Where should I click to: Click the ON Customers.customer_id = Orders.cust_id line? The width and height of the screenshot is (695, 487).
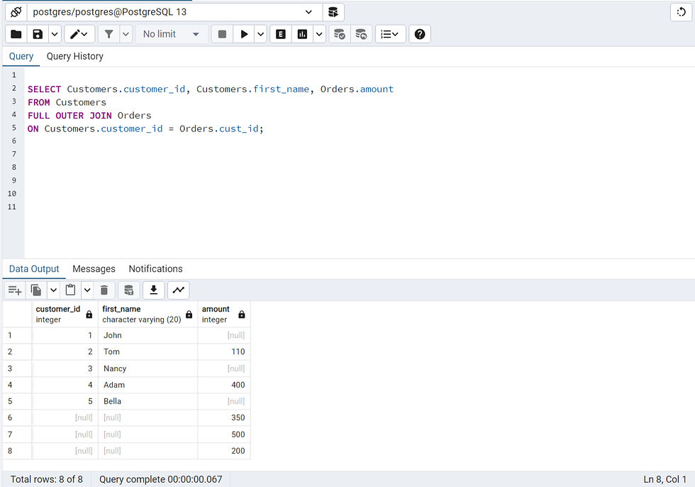(145, 129)
